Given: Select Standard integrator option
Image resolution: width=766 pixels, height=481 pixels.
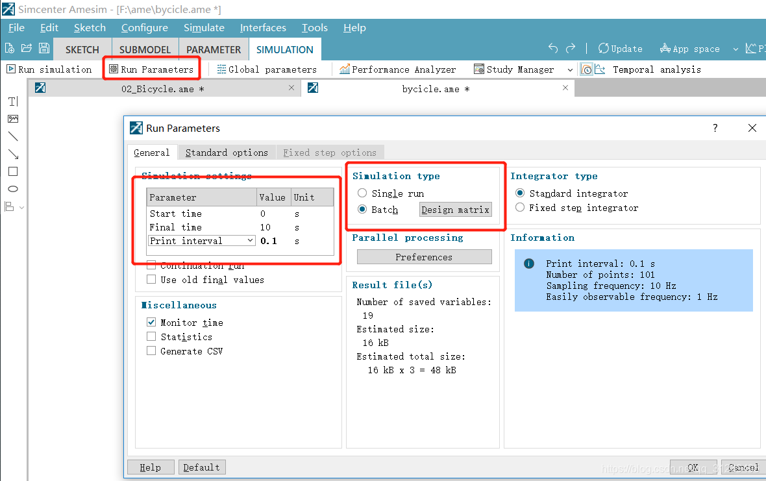Looking at the screenshot, I should [x=520, y=193].
